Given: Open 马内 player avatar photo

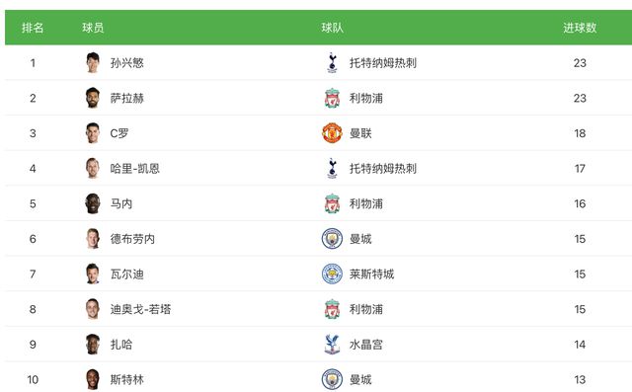Looking at the screenshot, I should (x=93, y=203).
